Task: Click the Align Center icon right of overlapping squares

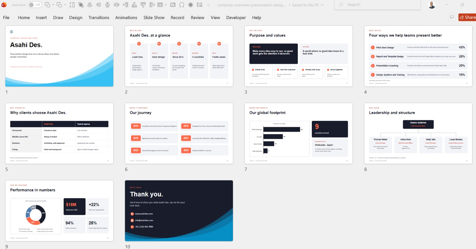Action: pyautogui.click(x=90, y=5)
